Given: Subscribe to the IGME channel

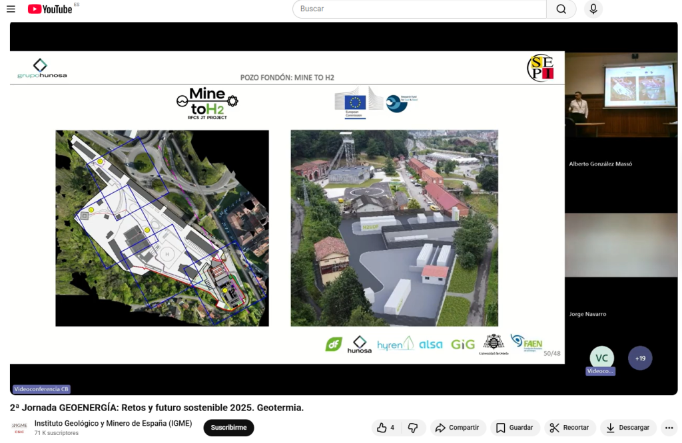Looking at the screenshot, I should [x=228, y=428].
